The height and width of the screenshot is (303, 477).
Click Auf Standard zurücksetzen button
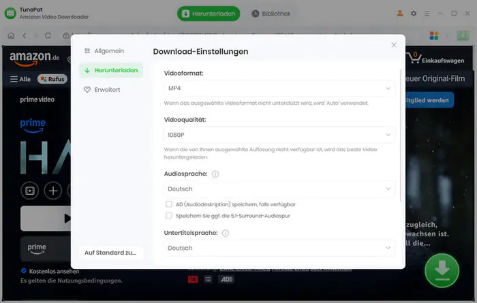[x=110, y=253]
